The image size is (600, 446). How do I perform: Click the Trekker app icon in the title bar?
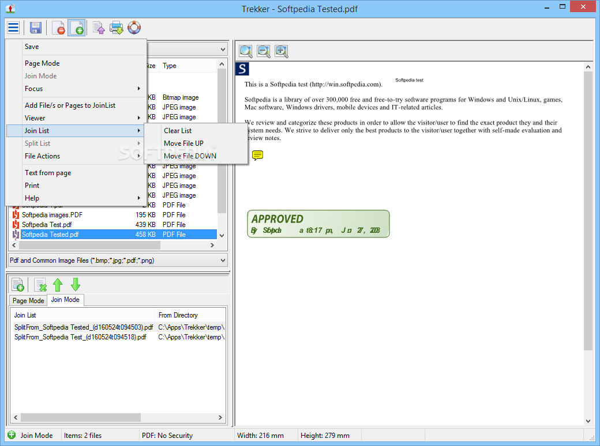coord(10,9)
